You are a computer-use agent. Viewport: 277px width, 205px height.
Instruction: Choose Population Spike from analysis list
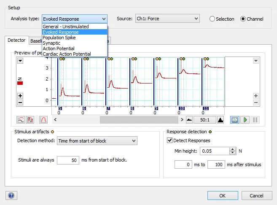(59, 38)
